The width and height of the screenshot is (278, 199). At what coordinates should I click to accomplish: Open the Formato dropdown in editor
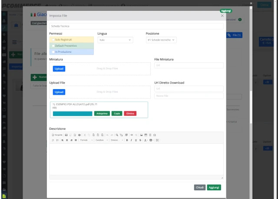86,140
